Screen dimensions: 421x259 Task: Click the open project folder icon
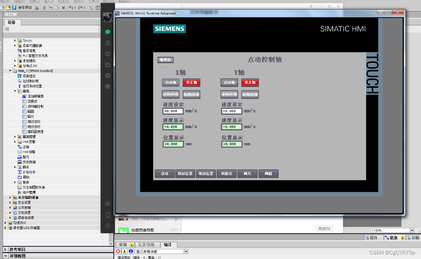tap(8, 7)
